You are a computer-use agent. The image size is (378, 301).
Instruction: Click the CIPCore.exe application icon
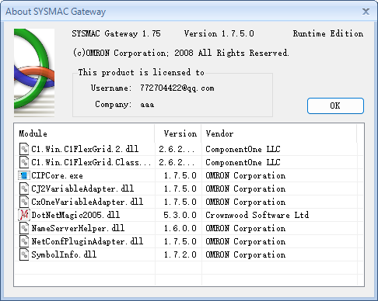point(24,175)
